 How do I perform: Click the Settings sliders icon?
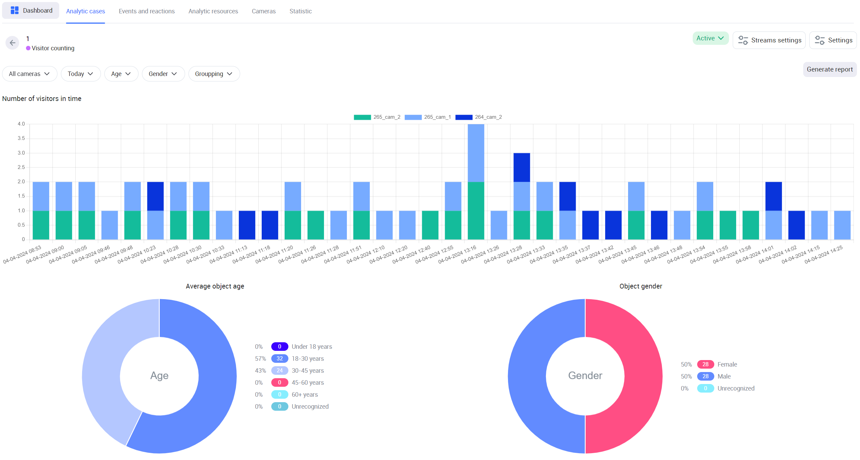click(x=820, y=40)
